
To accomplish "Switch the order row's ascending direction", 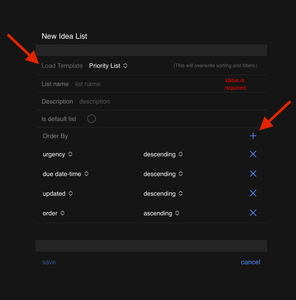I will click(x=161, y=213).
